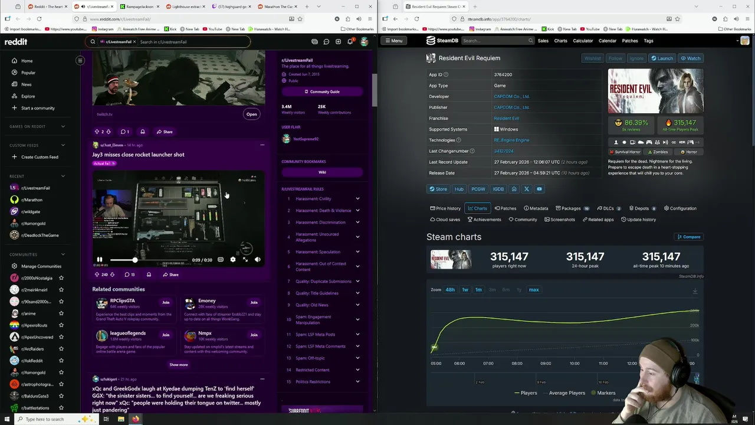Screen dimensions: 755x425
Task: Favorite r/anime with star icon
Action: (61, 313)
